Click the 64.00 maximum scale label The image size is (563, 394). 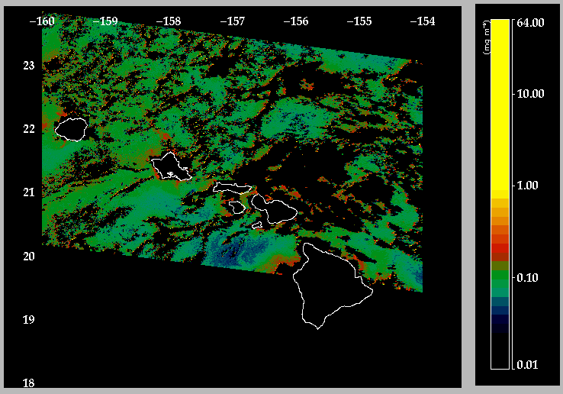pos(531,23)
